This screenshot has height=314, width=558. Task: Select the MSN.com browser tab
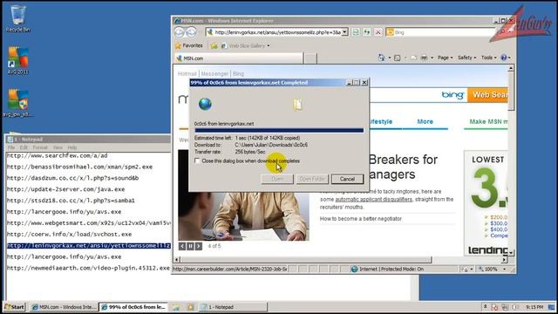click(239, 58)
